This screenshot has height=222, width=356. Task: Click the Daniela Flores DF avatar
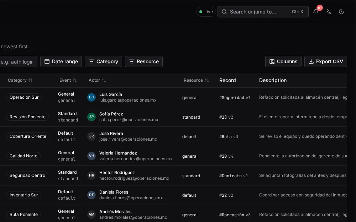tap(91, 195)
